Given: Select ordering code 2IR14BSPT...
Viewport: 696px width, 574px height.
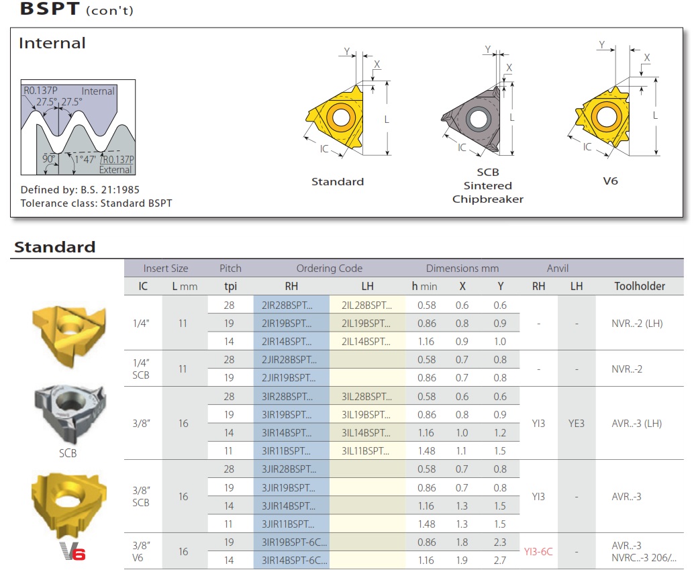Looking at the screenshot, I should coord(287,342).
